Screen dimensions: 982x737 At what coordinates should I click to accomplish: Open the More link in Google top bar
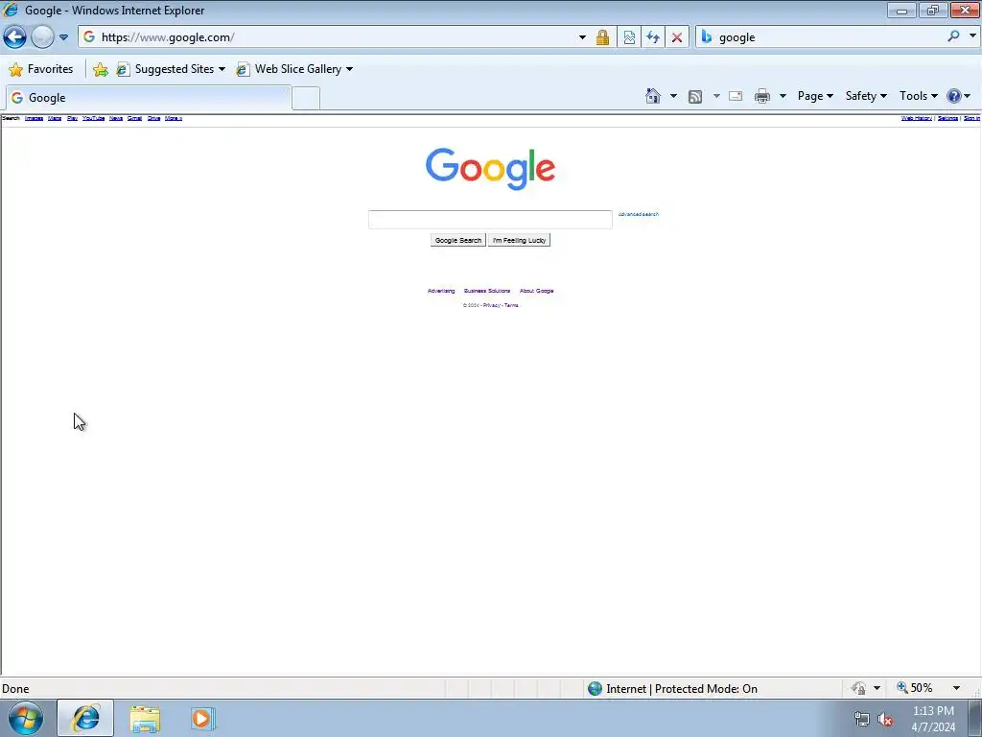tap(174, 118)
